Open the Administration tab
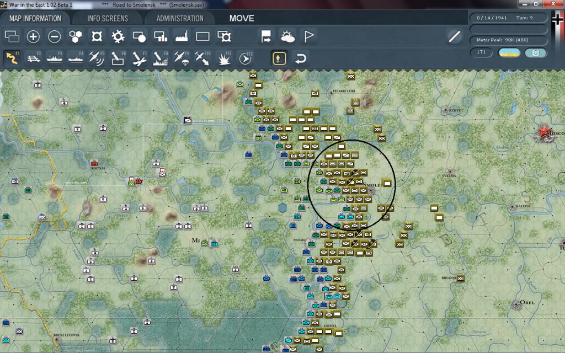This screenshot has height=353, width=565. pyautogui.click(x=180, y=18)
